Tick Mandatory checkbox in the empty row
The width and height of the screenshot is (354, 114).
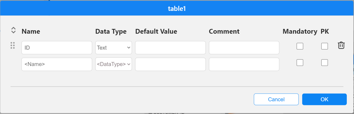point(300,63)
